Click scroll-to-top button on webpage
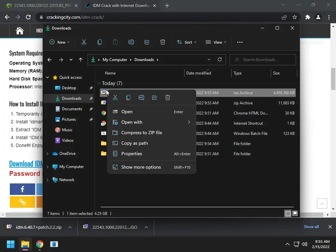The height and width of the screenshot is (252, 336). coord(322,203)
